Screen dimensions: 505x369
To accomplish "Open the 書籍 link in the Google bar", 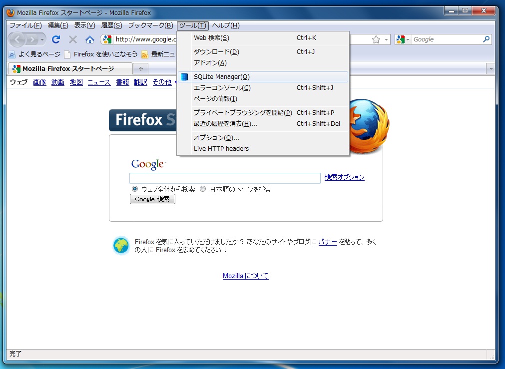I will 122,82.
